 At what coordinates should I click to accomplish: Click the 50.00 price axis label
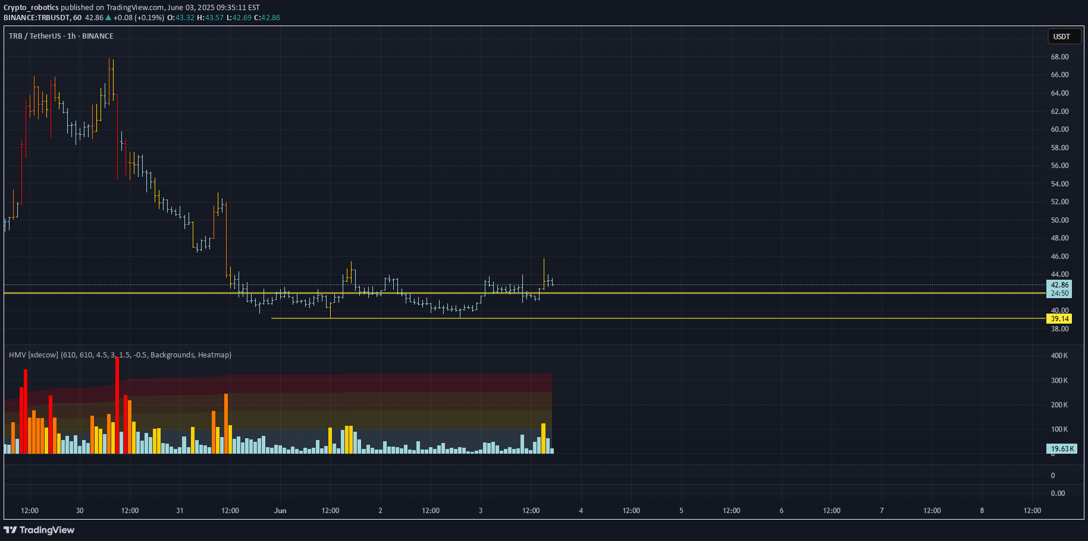pyautogui.click(x=1059, y=220)
